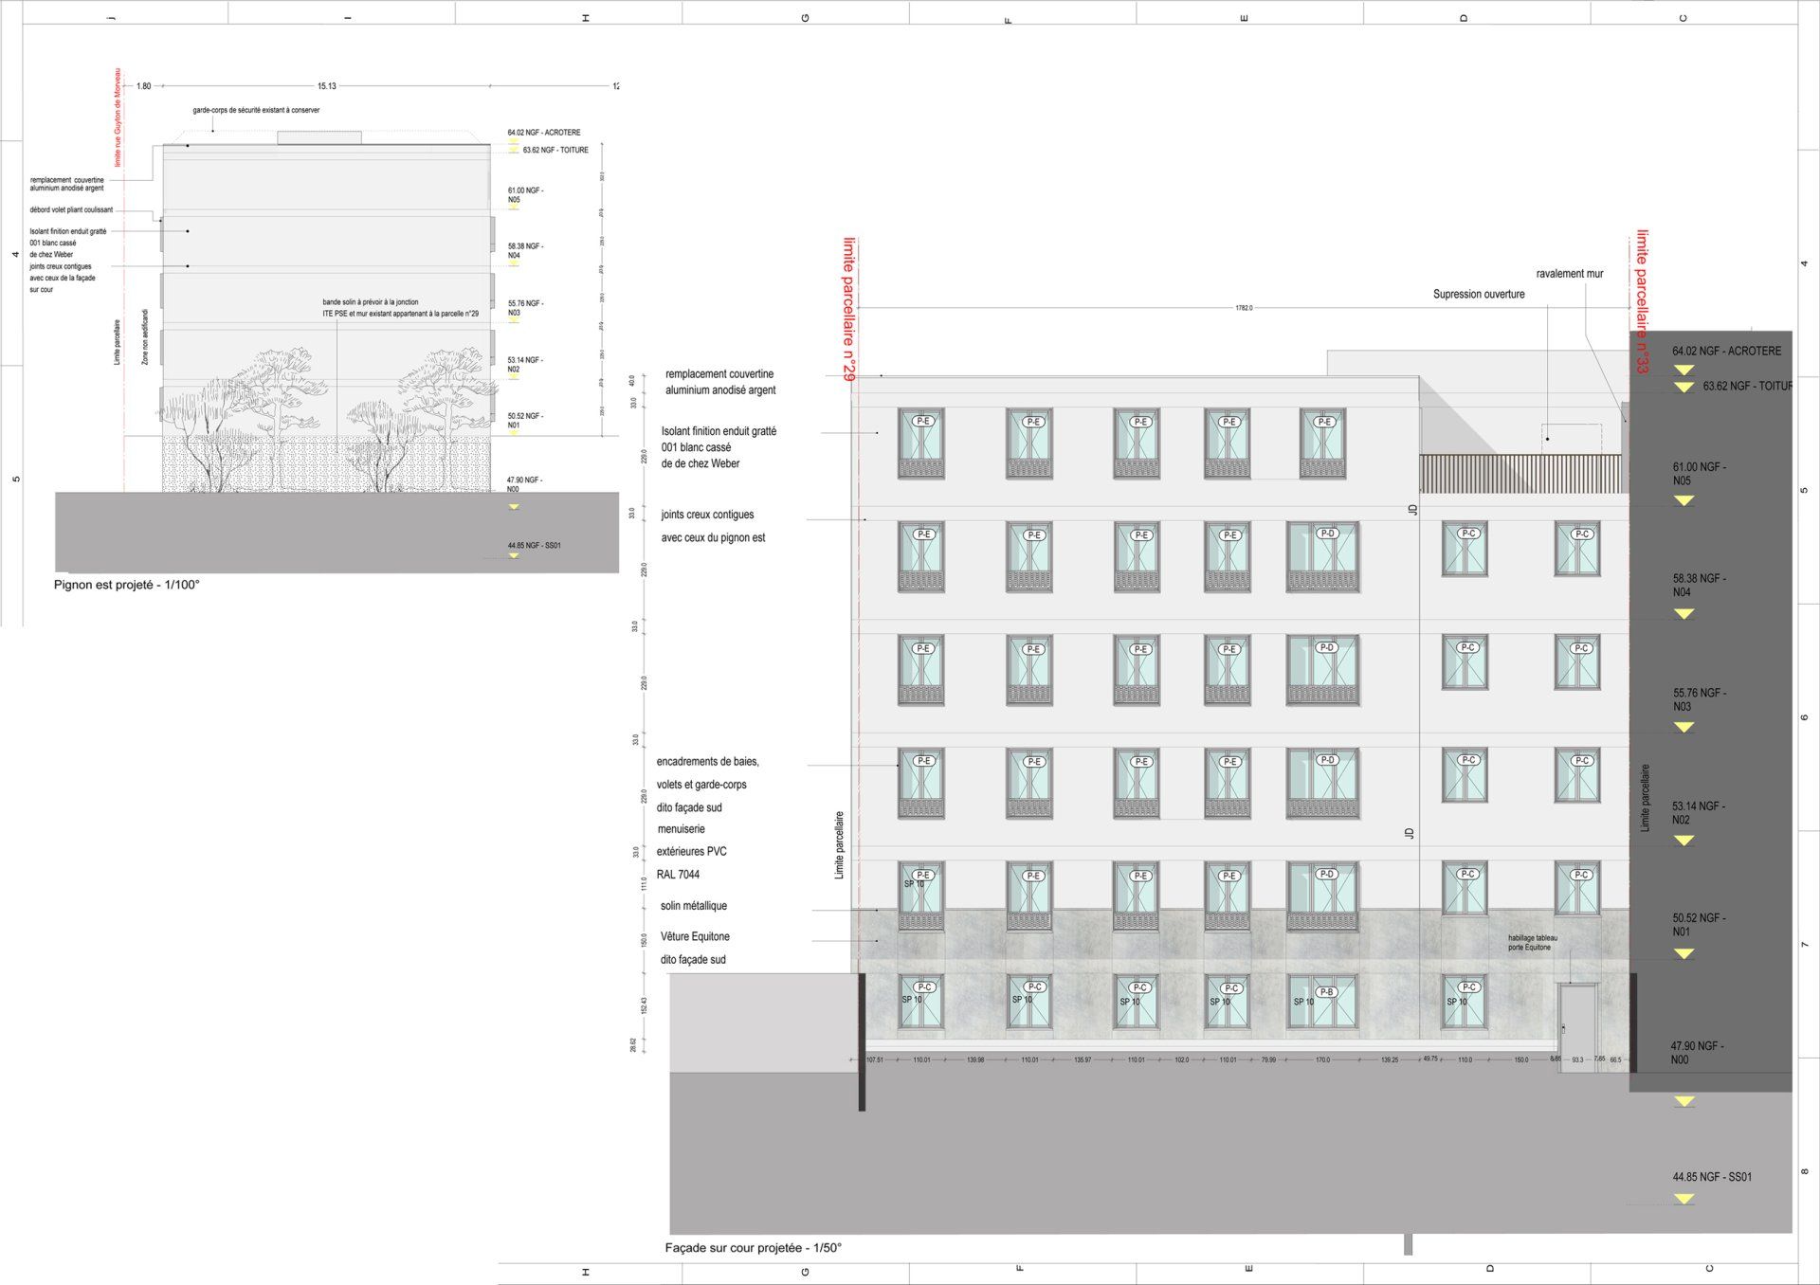Click the 'Pignon est projeté - 1/100°' title
The height and width of the screenshot is (1285, 1820).
[x=127, y=585]
